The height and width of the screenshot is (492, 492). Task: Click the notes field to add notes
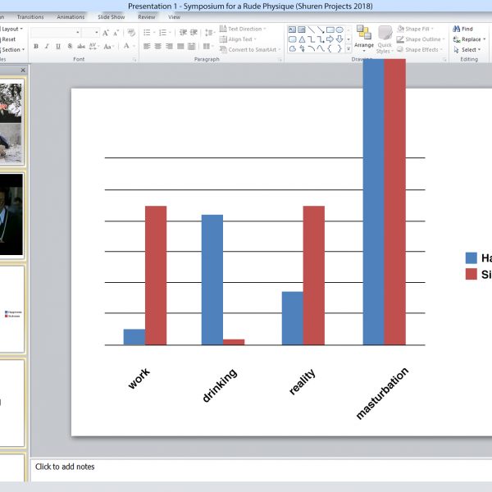tap(246, 467)
